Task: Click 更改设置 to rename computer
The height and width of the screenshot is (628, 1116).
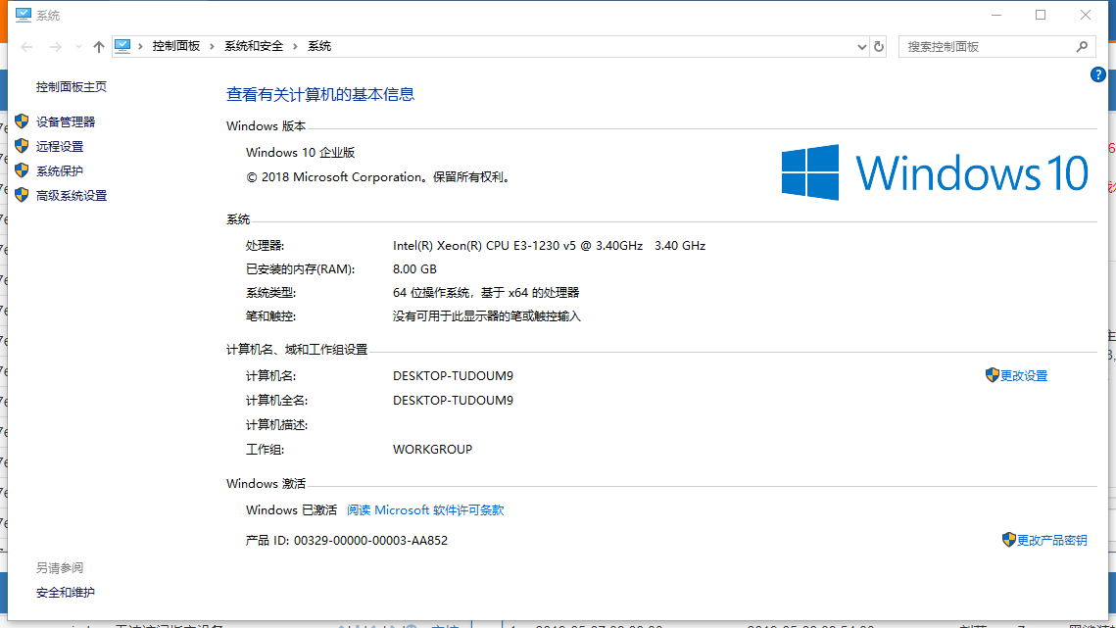Action: tap(1025, 375)
